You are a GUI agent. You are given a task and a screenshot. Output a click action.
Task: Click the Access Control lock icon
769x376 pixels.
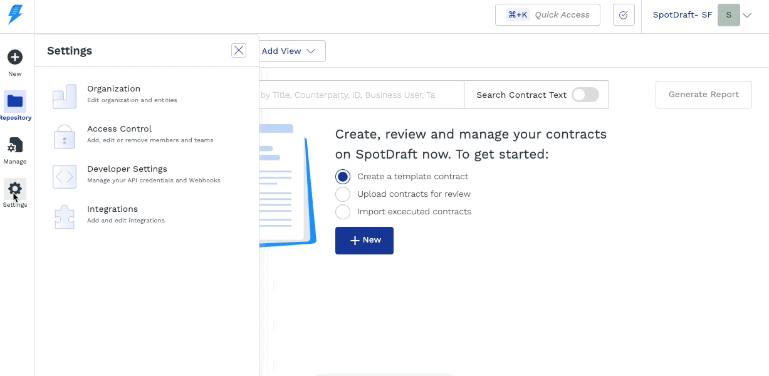[x=65, y=135]
